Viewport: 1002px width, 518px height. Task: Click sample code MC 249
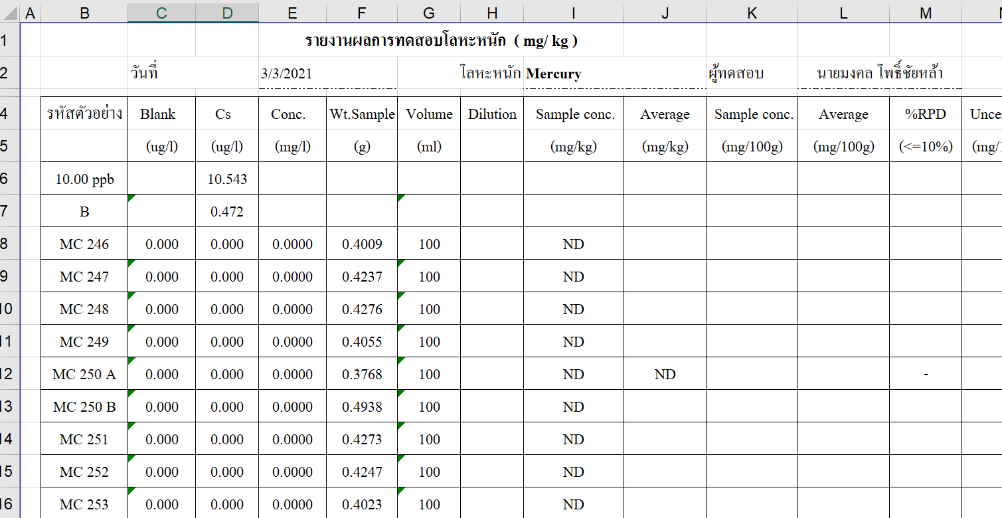pyautogui.click(x=84, y=341)
